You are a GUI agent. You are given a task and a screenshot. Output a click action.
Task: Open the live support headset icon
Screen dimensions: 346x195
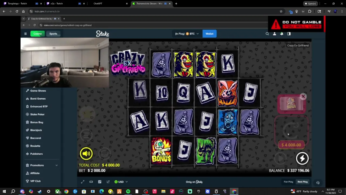click(x=318, y=183)
